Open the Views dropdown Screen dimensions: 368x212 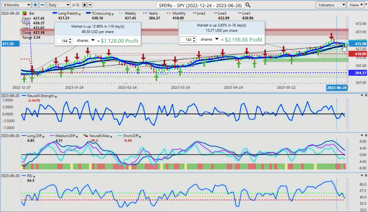356,5
